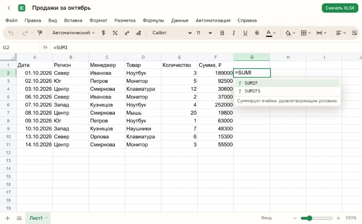
Task: Select row 5 header
Action: pos(8,97)
